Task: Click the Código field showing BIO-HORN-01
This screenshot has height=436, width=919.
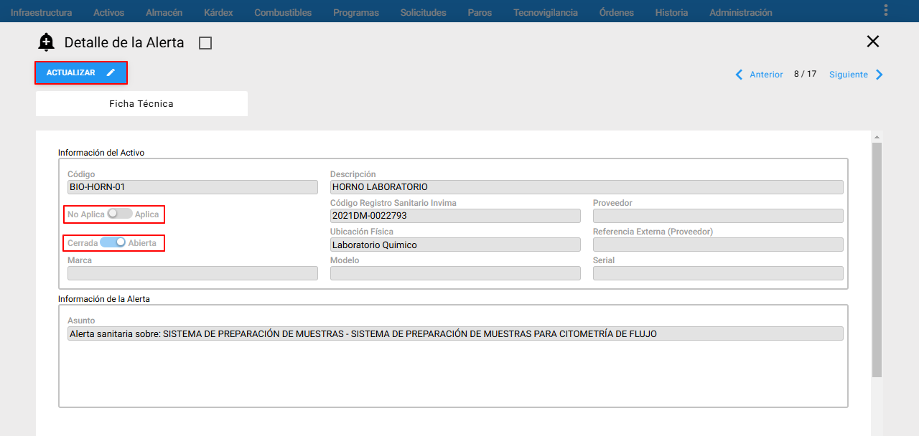Action: (x=192, y=187)
